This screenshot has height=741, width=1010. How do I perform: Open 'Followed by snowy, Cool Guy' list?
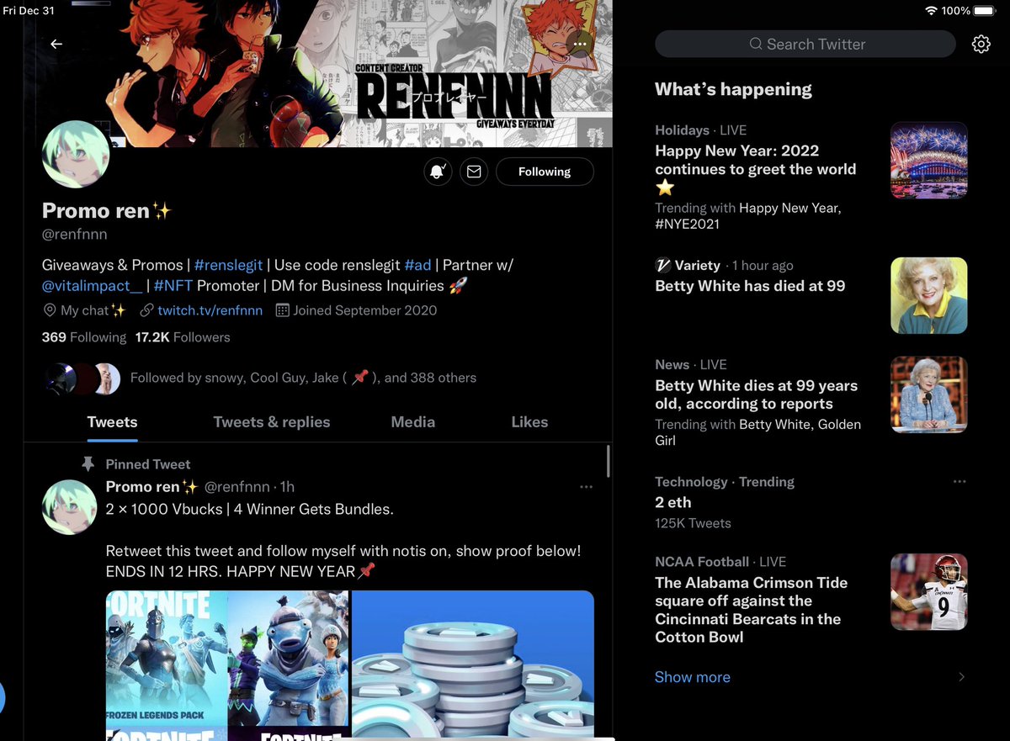303,378
